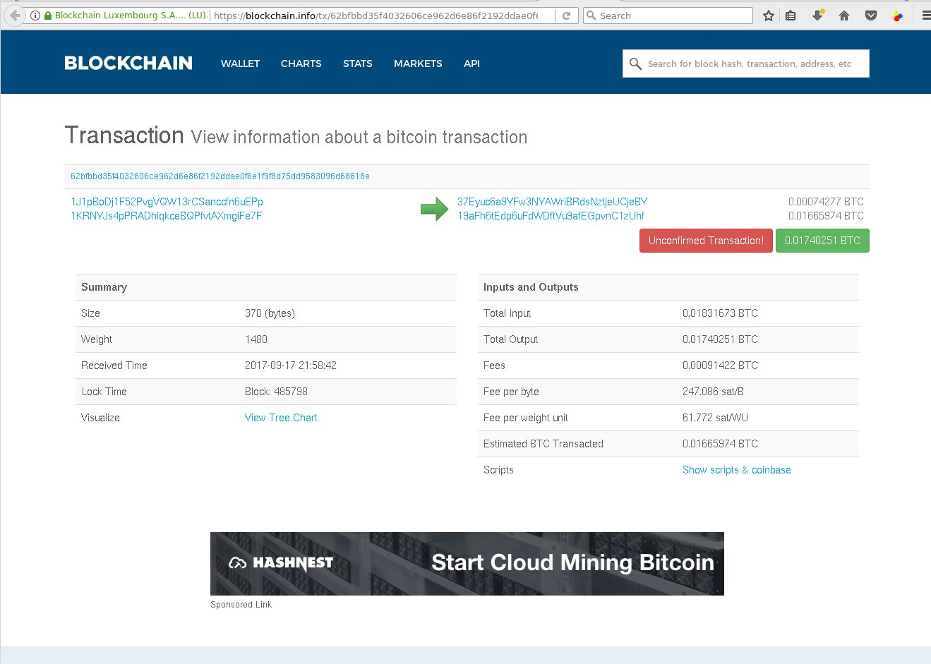Open transaction hash 62bfbbd35f40... link
The height and width of the screenshot is (664, 931).
click(220, 176)
